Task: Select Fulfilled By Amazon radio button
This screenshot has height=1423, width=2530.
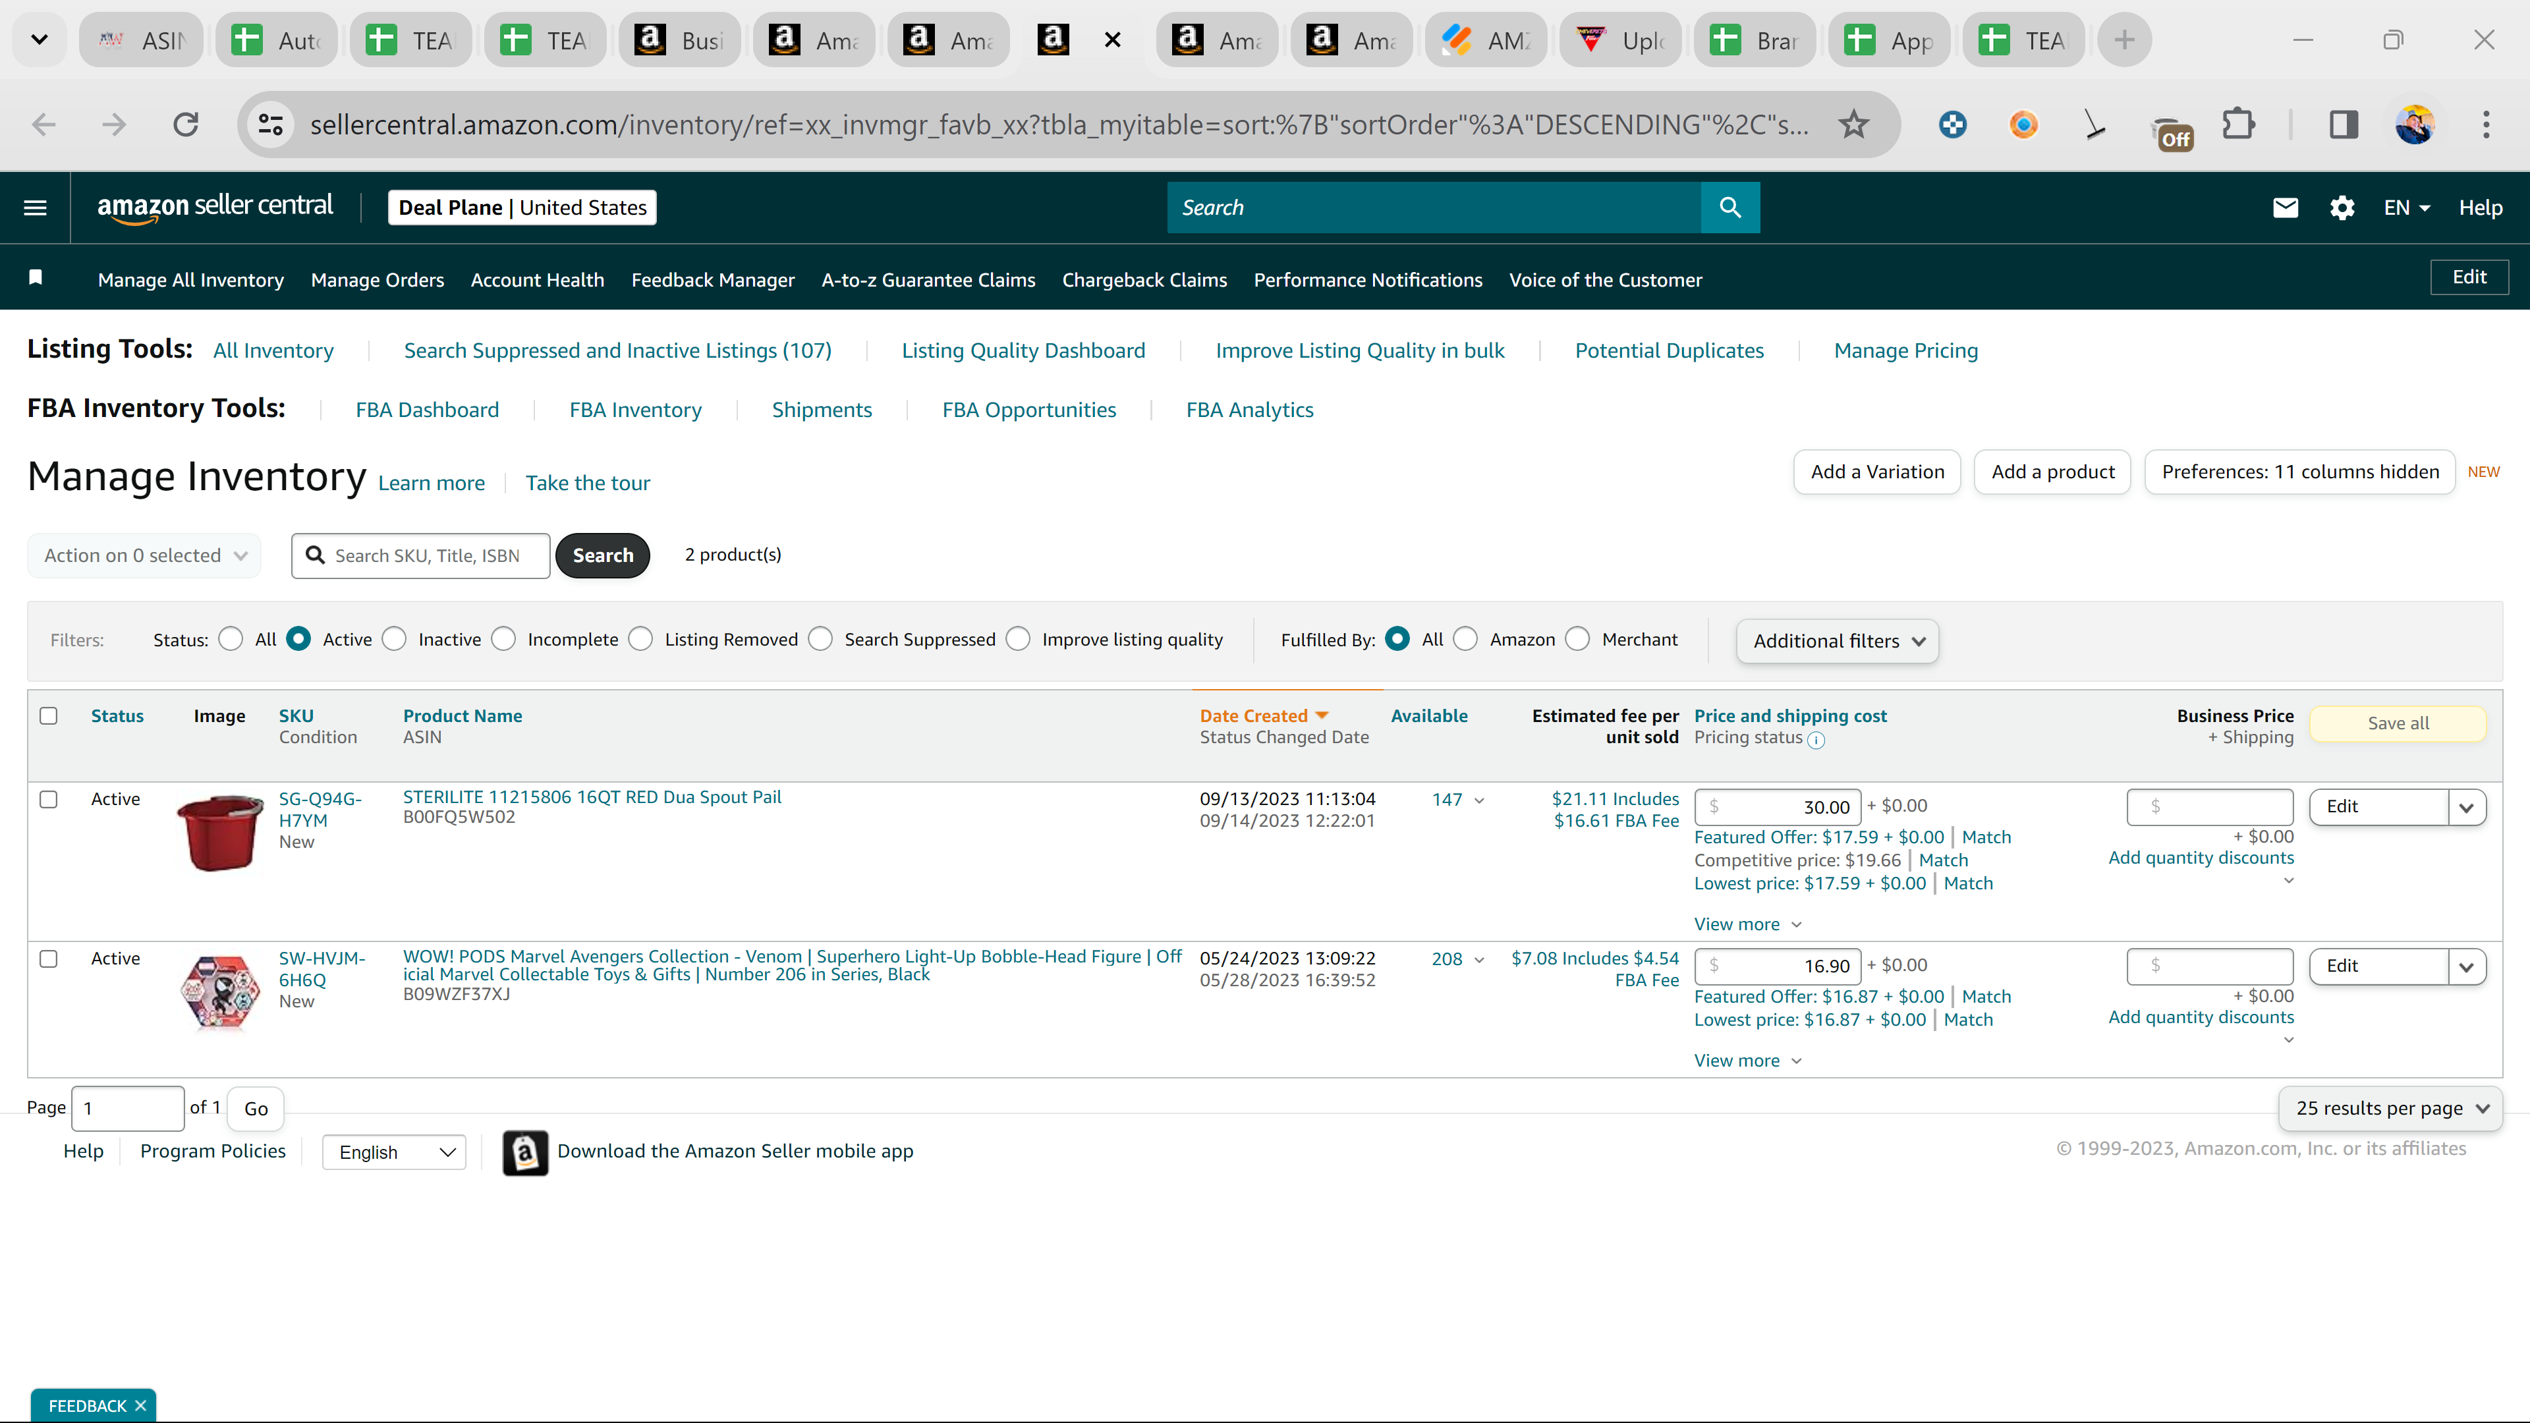Action: [x=1465, y=639]
